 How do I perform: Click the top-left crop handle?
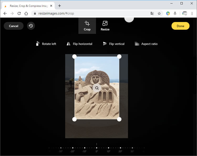pyautogui.click(x=74, y=57)
